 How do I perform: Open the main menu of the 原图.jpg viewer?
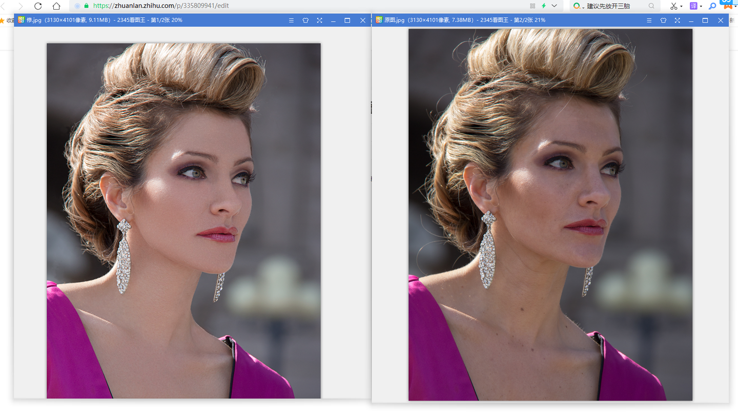[x=649, y=20]
